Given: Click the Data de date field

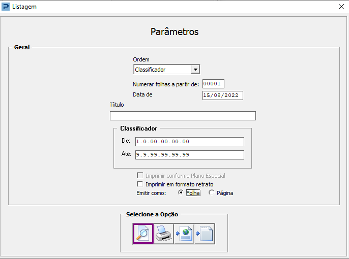Looking at the screenshot, I should pyautogui.click(x=222, y=95).
